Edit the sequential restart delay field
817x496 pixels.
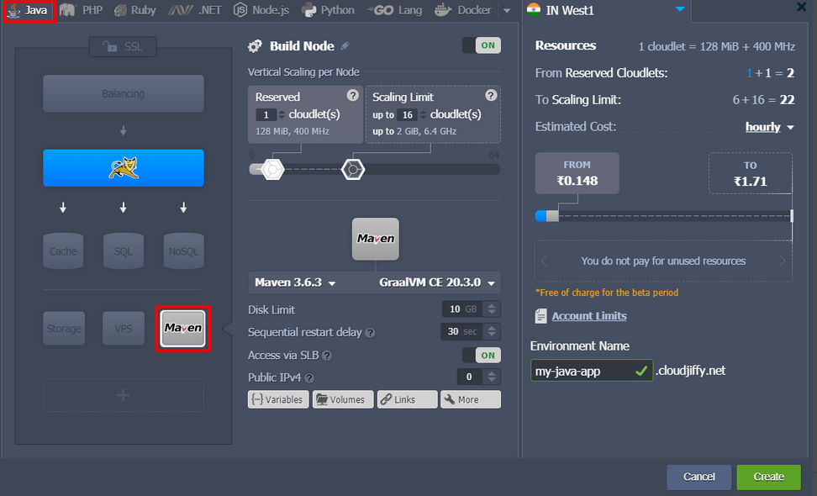[x=461, y=331]
